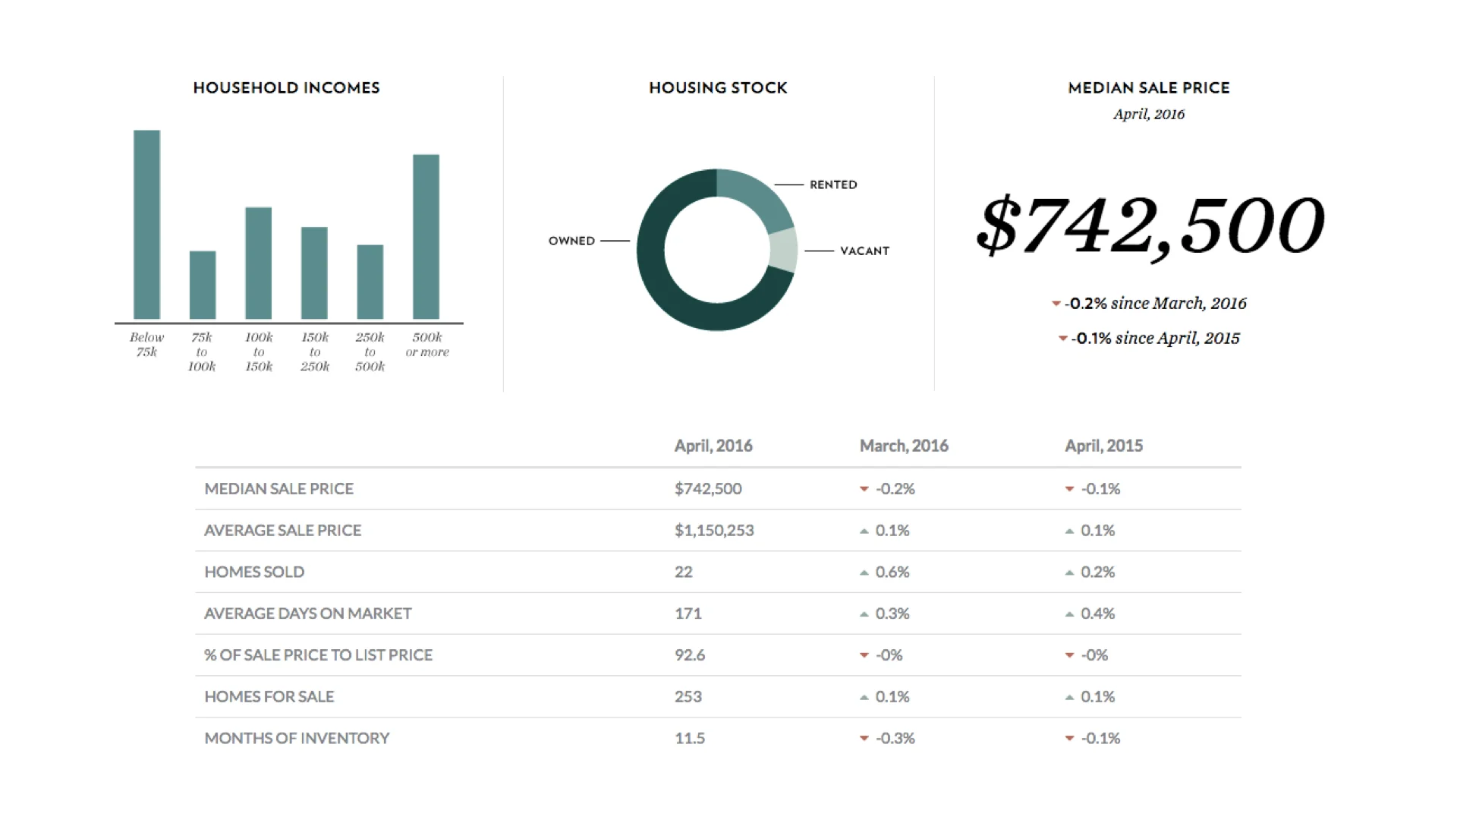Viewport: 1457px width, 820px height.
Task: Select the 100k to 150k bar
Action: click(x=258, y=263)
